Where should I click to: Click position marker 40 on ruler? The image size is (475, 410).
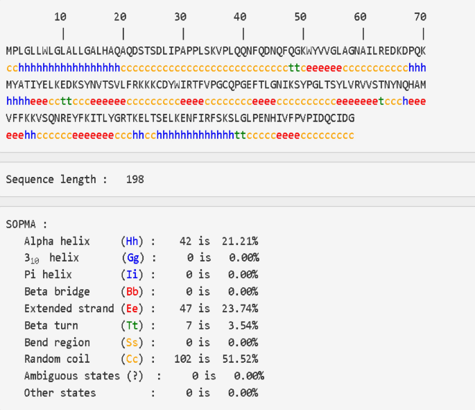tap(240, 17)
